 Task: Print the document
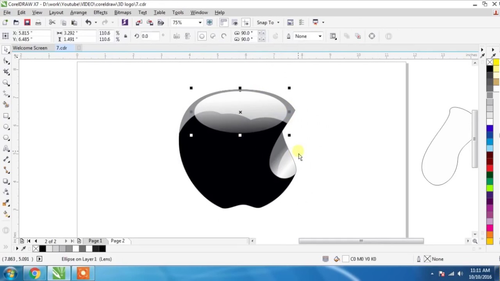[38, 23]
